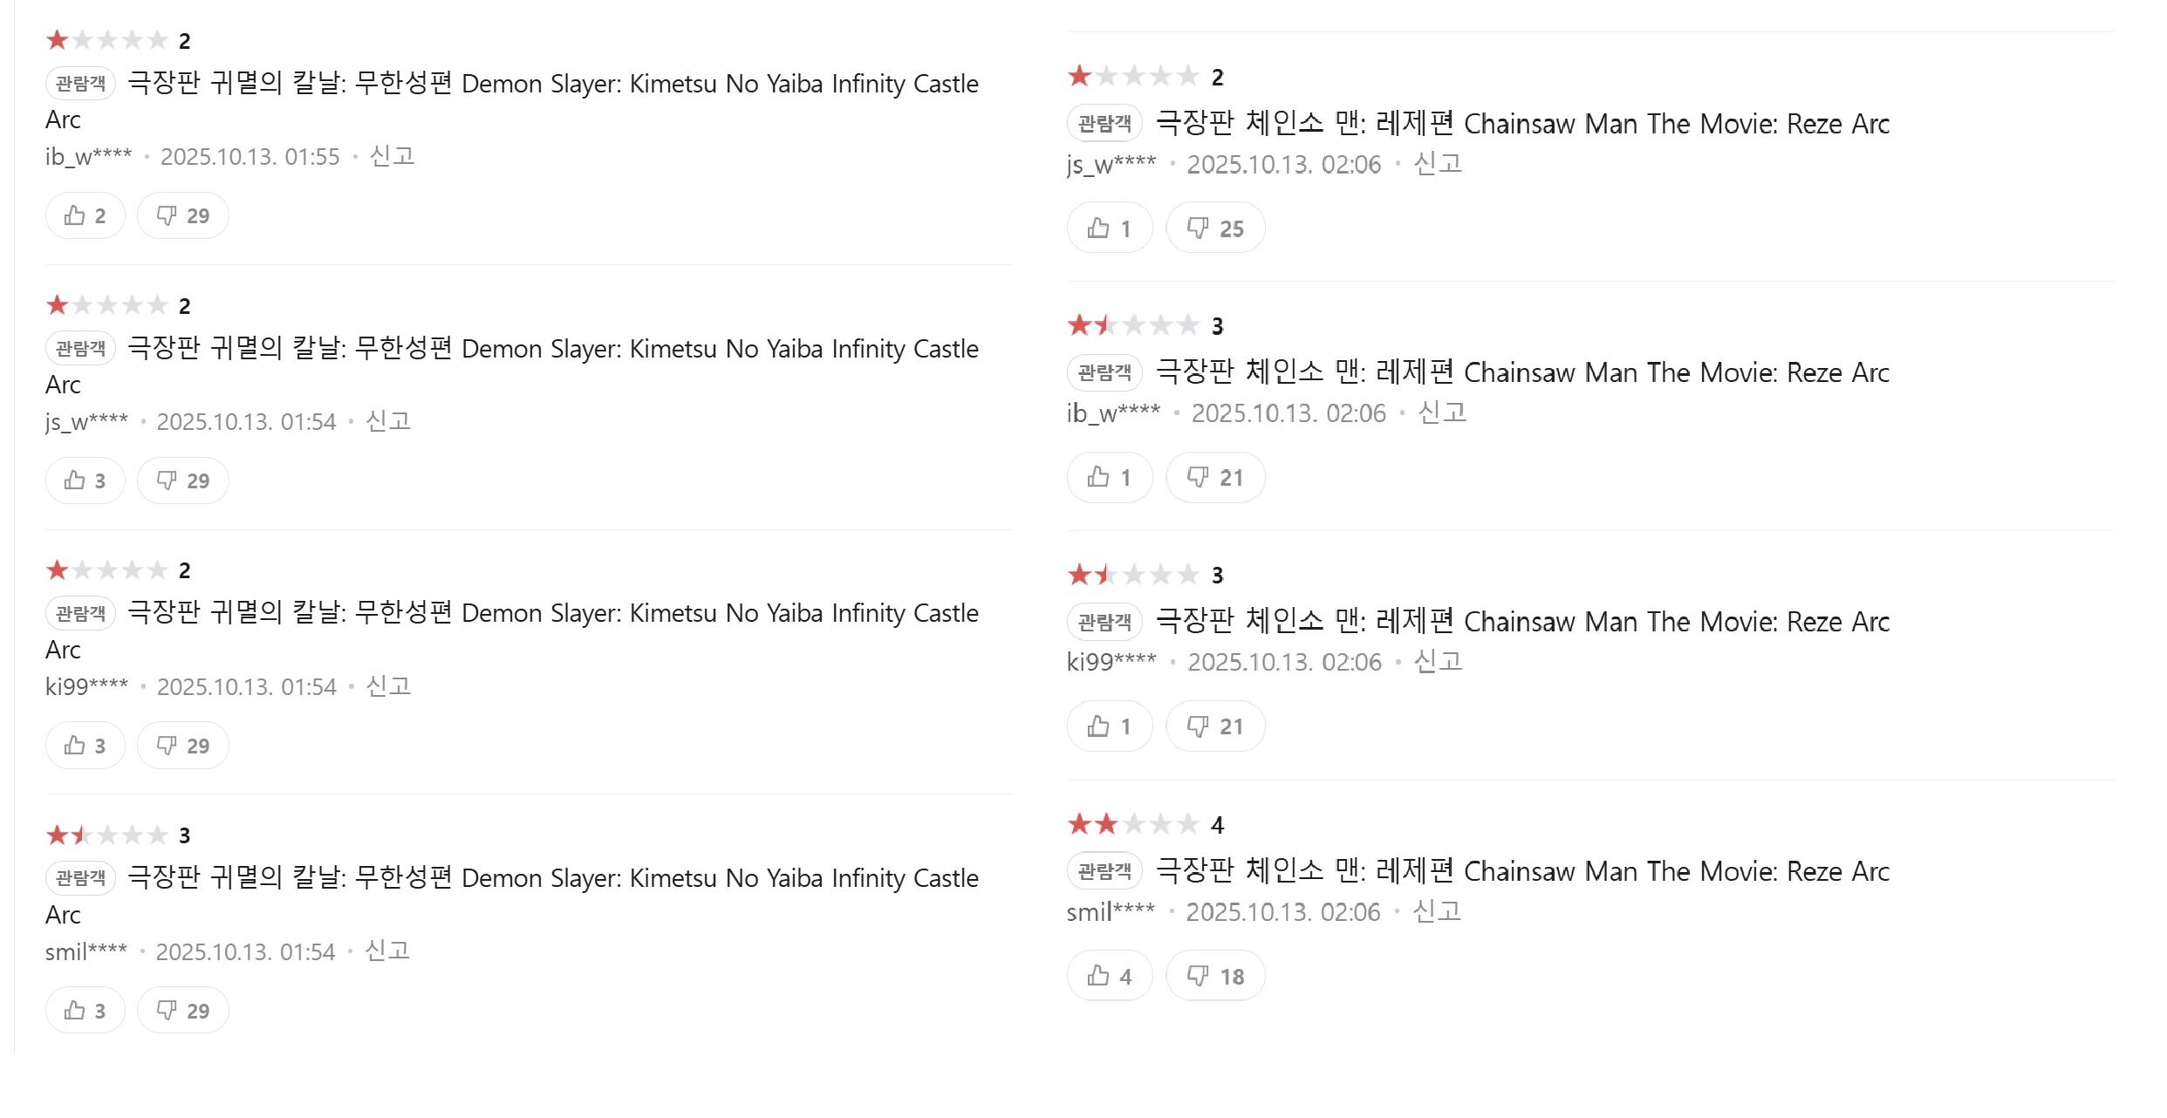
Task: Dislike smil**** Demon Slayer review
Action: tap(182, 1011)
